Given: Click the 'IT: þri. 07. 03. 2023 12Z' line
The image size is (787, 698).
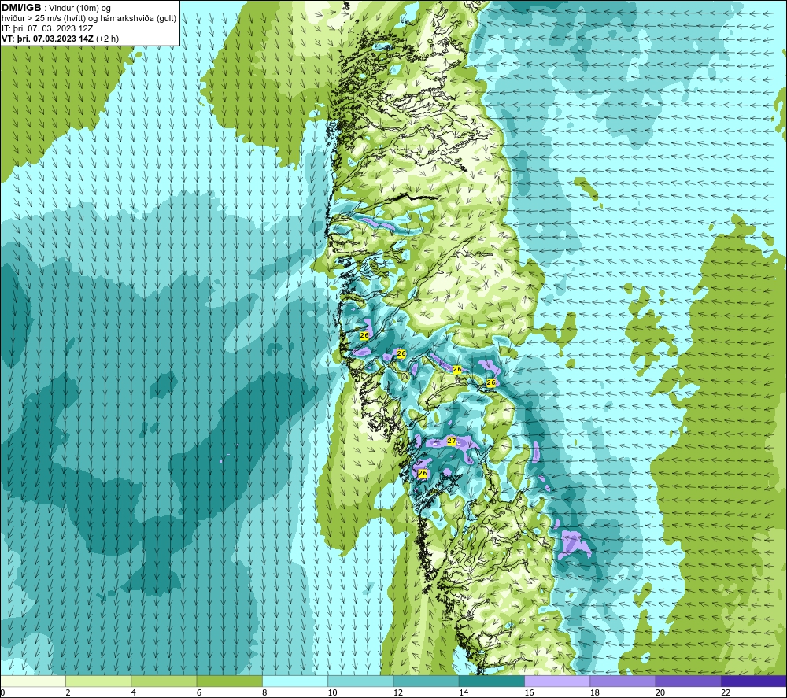Looking at the screenshot, I should [47, 28].
